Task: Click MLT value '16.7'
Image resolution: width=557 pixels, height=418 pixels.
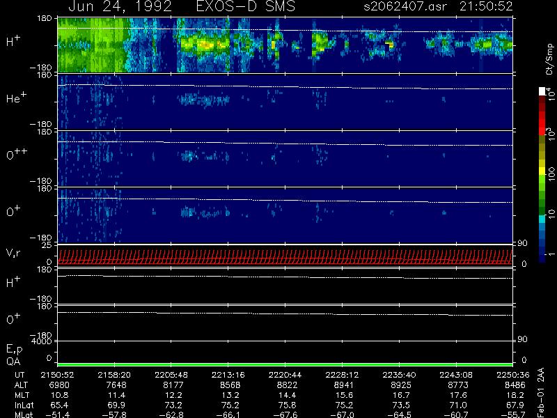Action: [x=401, y=395]
